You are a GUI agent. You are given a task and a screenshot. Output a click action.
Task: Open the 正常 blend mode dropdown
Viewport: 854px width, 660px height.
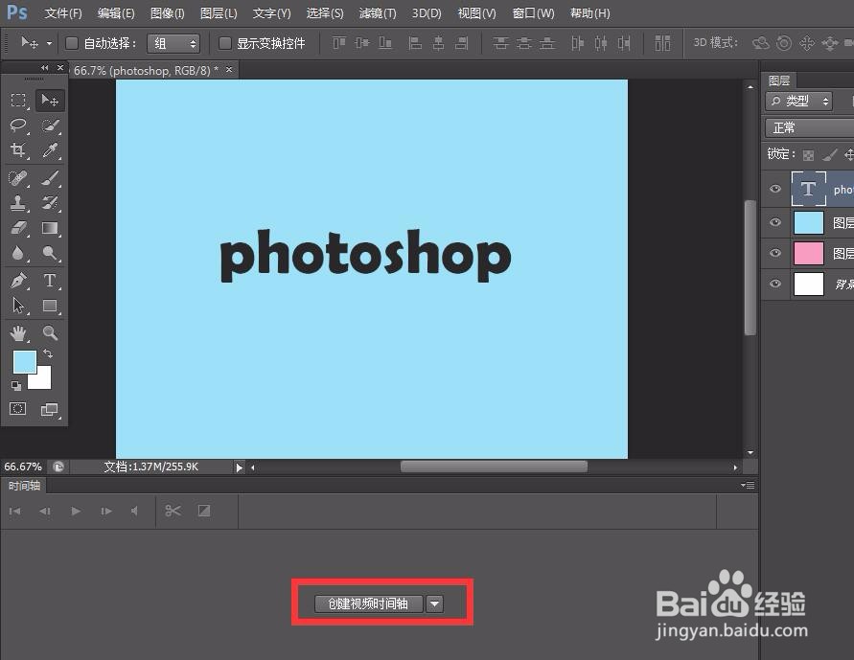(x=809, y=127)
